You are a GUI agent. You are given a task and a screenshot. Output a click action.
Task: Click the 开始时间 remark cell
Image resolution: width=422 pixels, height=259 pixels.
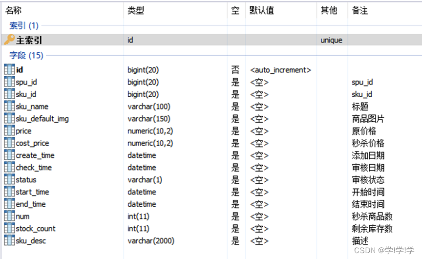click(368, 192)
